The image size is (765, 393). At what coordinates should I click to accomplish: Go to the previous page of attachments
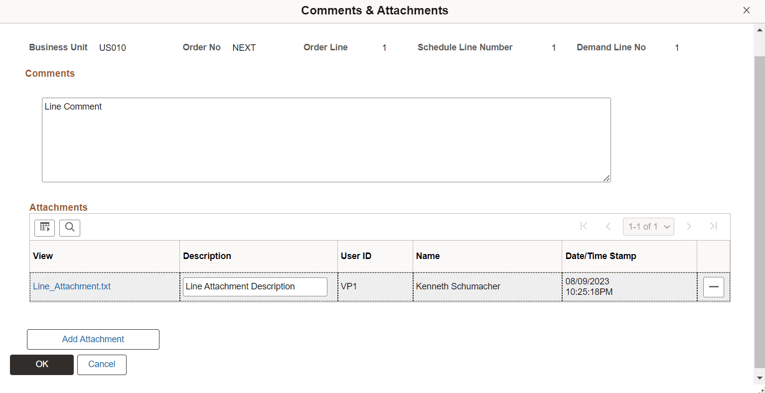point(609,226)
